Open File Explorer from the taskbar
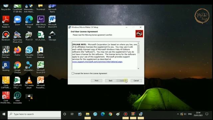This screenshot has width=213, height=120. pyautogui.click(x=88, y=114)
